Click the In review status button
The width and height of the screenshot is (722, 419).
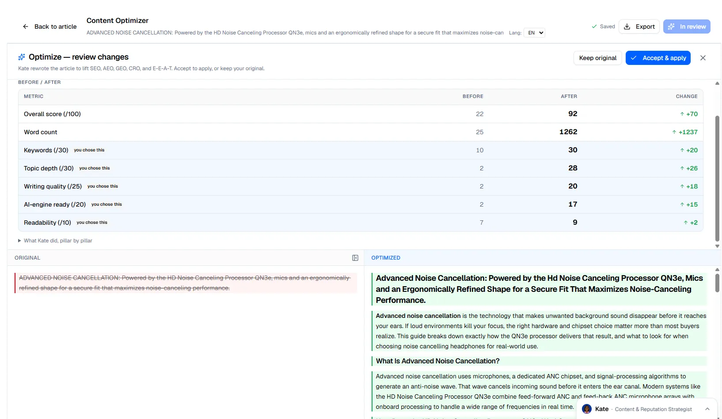[687, 26]
